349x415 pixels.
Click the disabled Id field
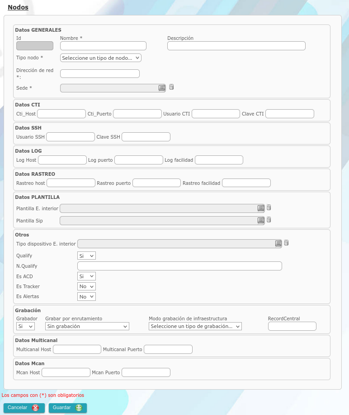[35, 46]
